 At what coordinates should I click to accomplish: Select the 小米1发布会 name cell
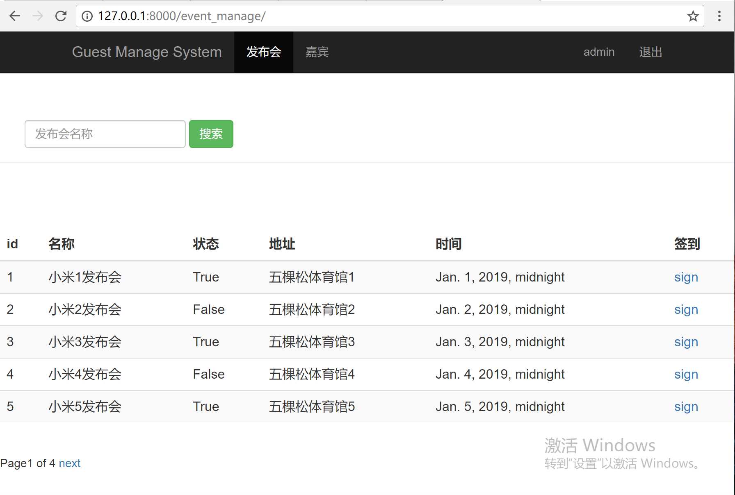pyautogui.click(x=85, y=277)
